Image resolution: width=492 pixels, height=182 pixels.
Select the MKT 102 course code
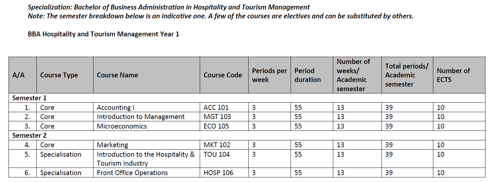(217, 145)
